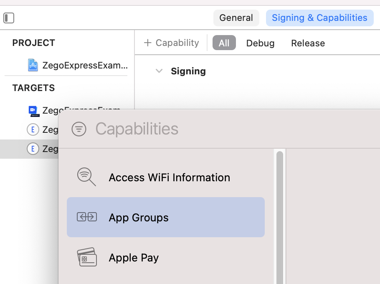Switch to the General tab
Screen dimensions: 380x284
coord(236,18)
